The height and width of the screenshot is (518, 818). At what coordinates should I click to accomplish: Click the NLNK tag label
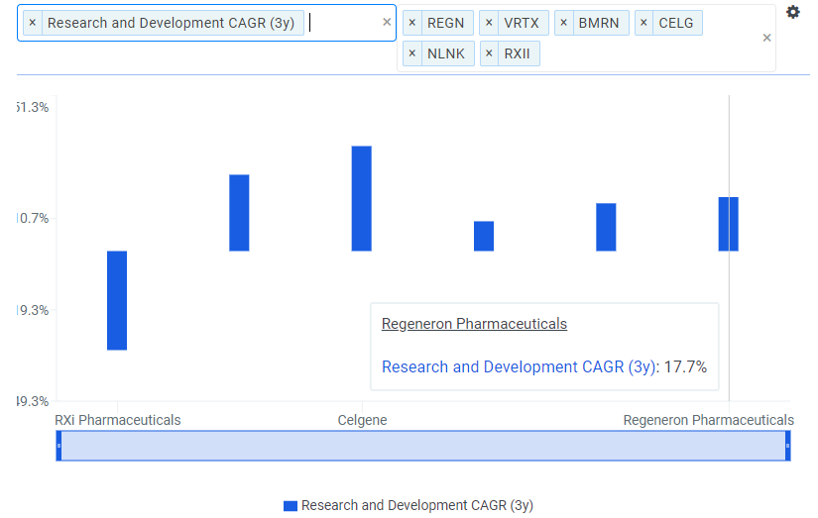[446, 53]
